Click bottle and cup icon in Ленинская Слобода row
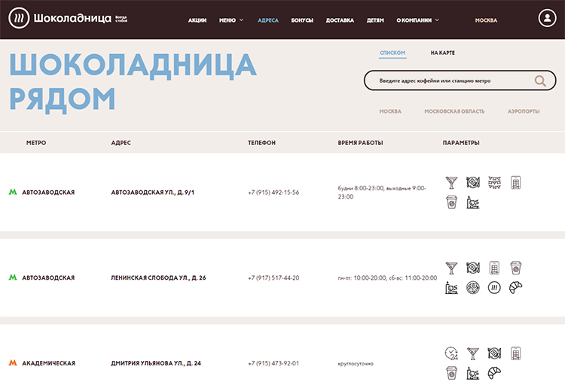Image resolution: width=565 pixels, height=385 pixels. [451, 288]
